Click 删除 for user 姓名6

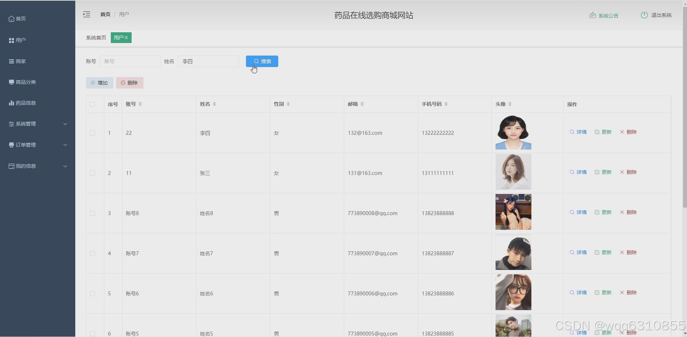tap(628, 293)
